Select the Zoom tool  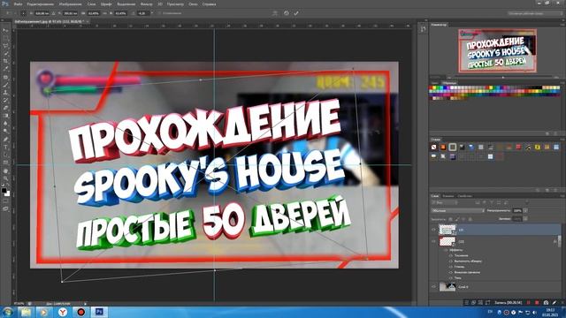pyautogui.click(x=5, y=178)
